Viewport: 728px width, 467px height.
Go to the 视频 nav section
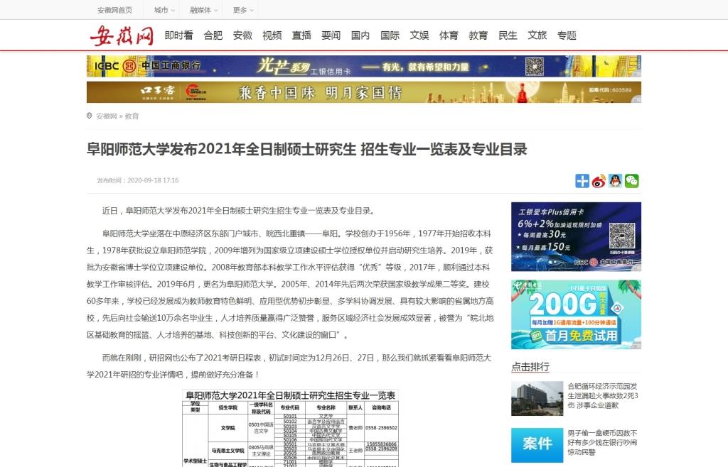272,35
